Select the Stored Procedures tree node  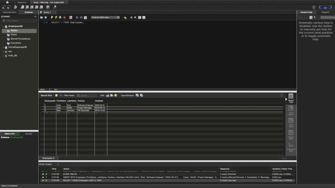tap(20, 39)
